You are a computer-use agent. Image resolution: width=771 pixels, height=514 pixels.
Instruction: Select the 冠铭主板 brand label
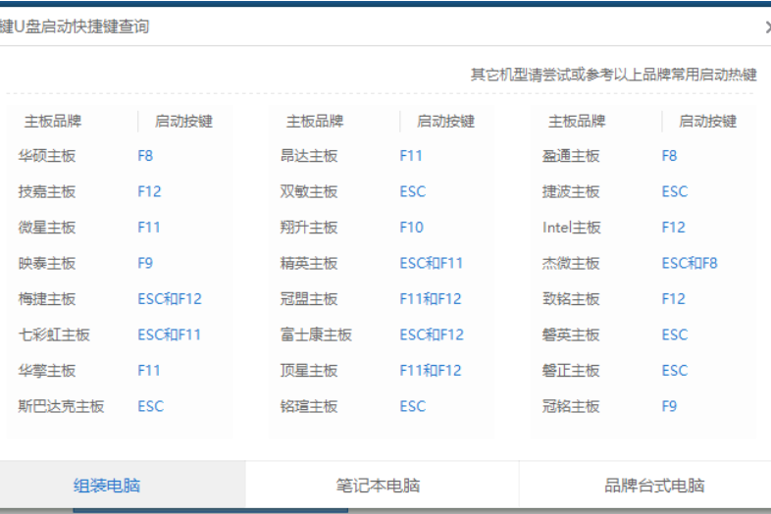tap(571, 406)
